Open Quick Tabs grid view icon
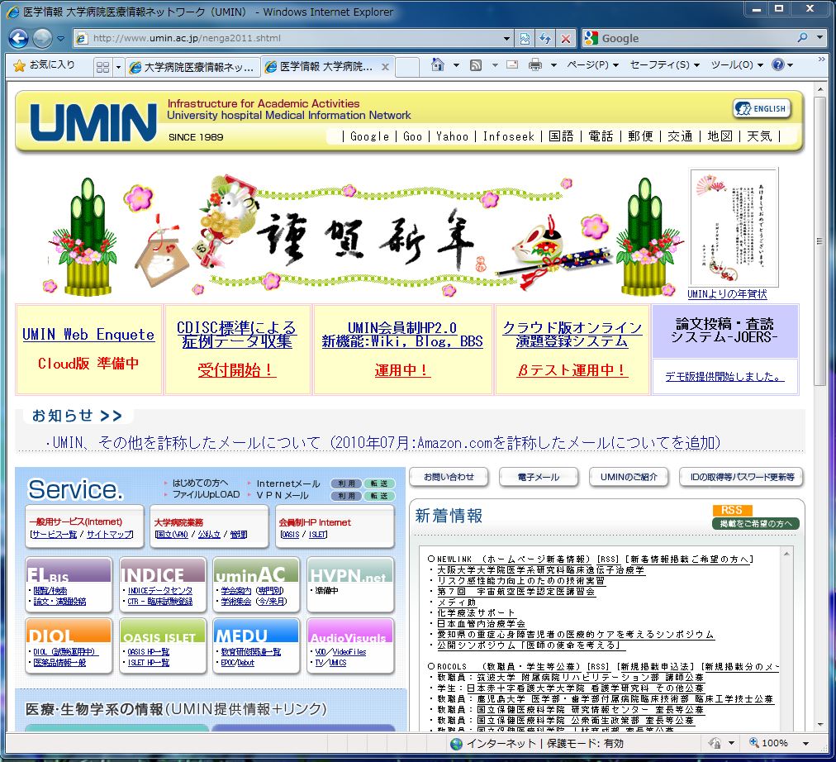 (102, 66)
